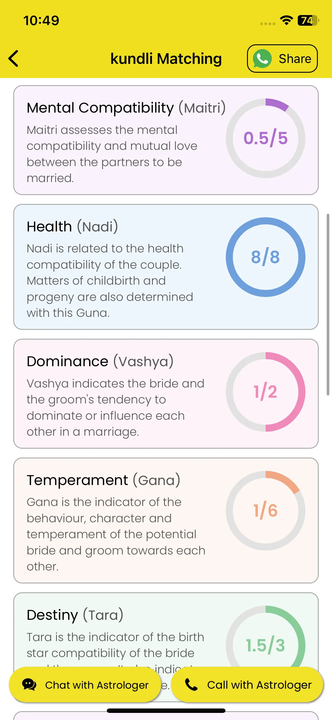Select the Health (Nadi) card heading

pyautogui.click(x=73, y=227)
